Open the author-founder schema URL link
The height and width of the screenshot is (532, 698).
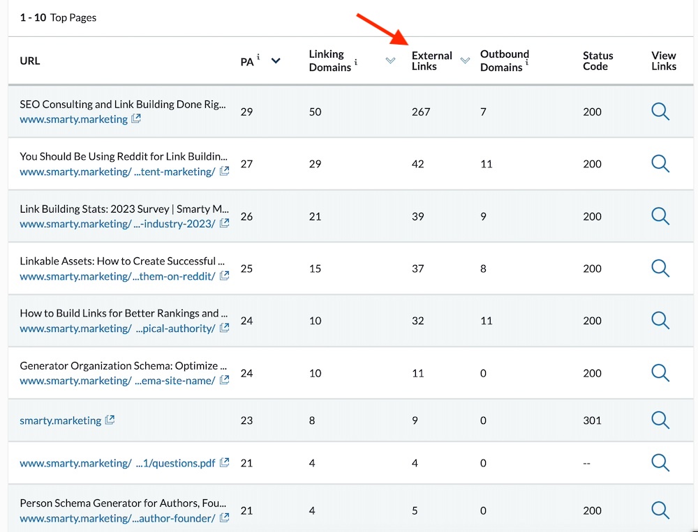tap(117, 518)
